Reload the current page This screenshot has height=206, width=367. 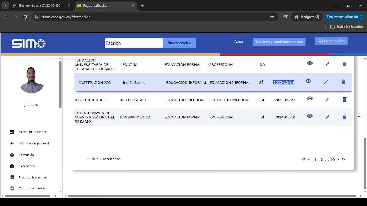coord(25,17)
